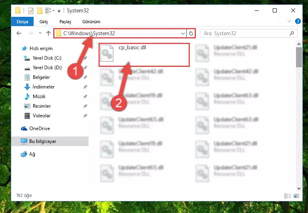Open the Paylaş ribbon tab
This screenshot has width=308, height=213.
pyautogui.click(x=65, y=22)
